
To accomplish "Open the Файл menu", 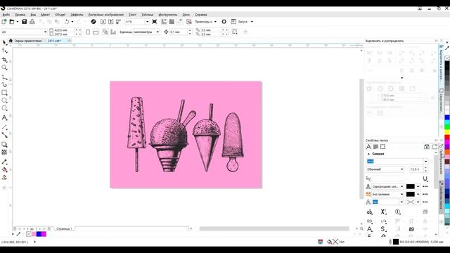I will point(6,15).
